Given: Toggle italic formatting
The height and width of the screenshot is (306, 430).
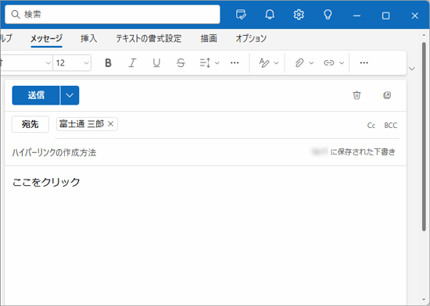Looking at the screenshot, I should (132, 63).
